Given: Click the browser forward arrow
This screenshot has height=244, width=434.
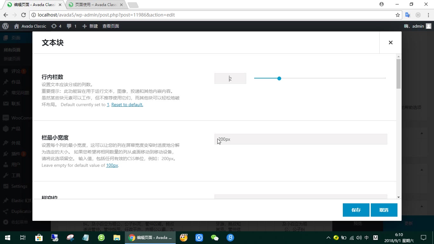Looking at the screenshot, I should 15,15.
